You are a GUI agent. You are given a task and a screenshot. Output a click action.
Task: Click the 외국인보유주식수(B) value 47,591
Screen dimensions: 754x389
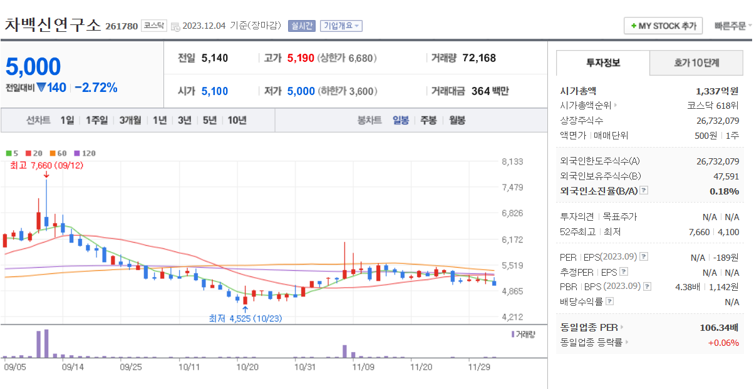725,176
